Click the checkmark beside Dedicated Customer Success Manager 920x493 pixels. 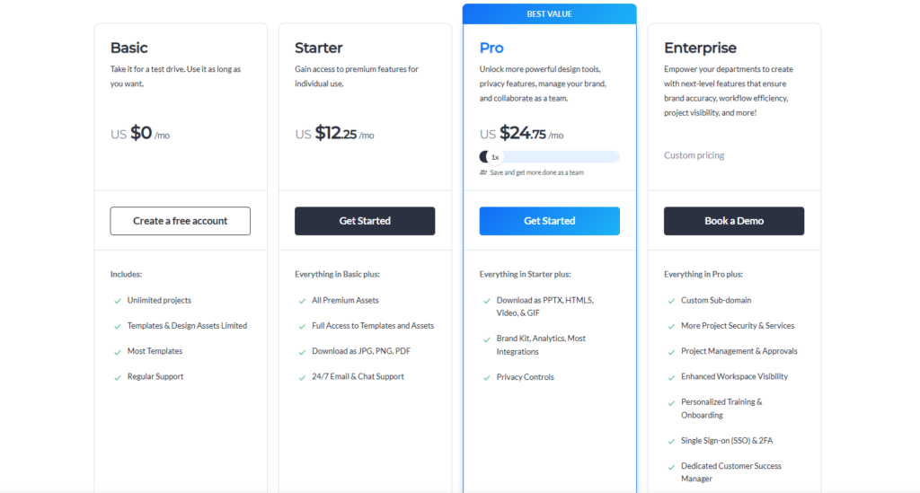pos(671,467)
